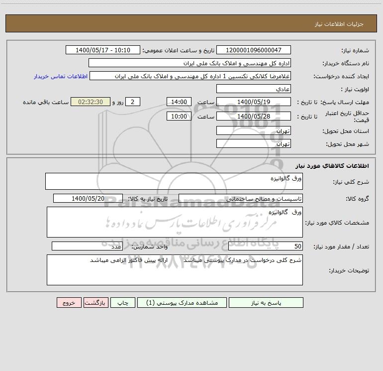Select the 14:00 deadline time field
Image resolution: width=383 pixels, height=371 pixels.
[x=179, y=102]
